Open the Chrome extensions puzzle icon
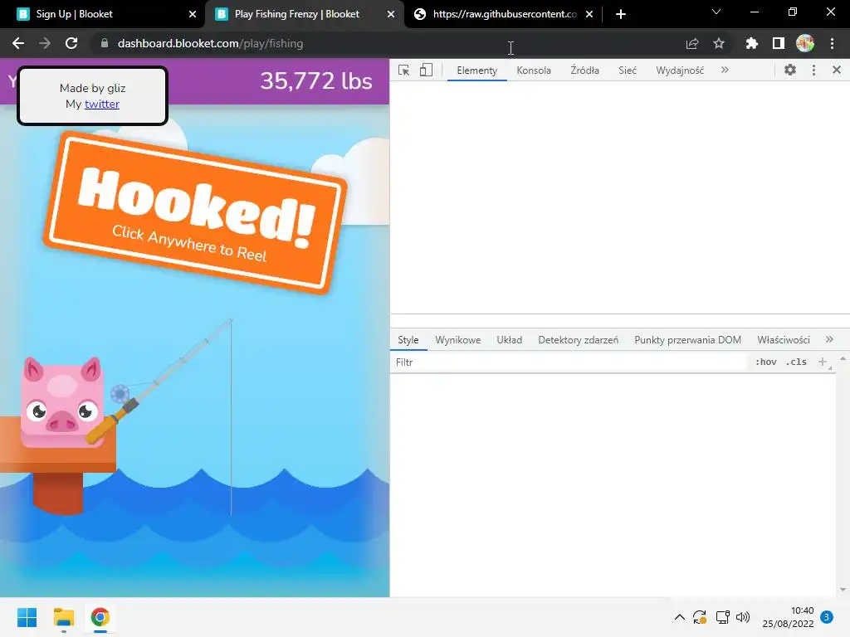This screenshot has width=850, height=637. pyautogui.click(x=751, y=43)
